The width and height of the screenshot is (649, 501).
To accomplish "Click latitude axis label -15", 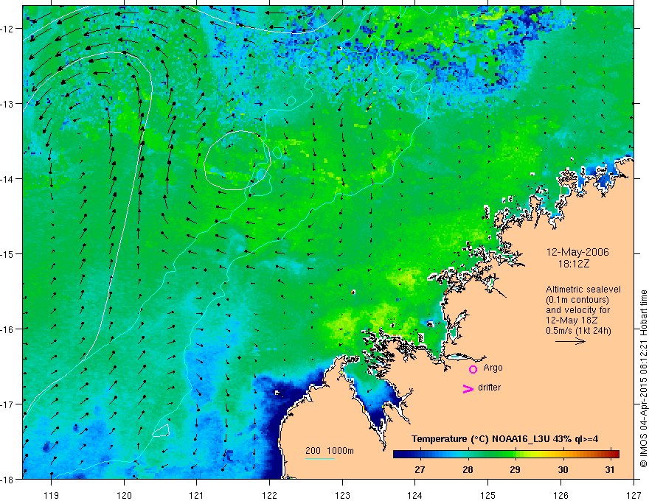I will [x=8, y=253].
